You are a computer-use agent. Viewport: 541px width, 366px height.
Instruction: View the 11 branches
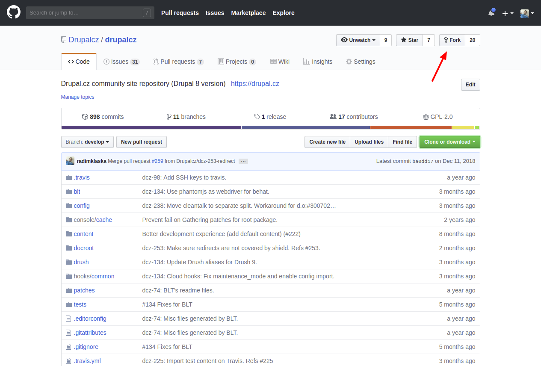pos(186,117)
